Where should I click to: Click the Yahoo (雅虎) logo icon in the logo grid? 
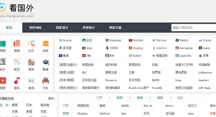click(61, 55)
